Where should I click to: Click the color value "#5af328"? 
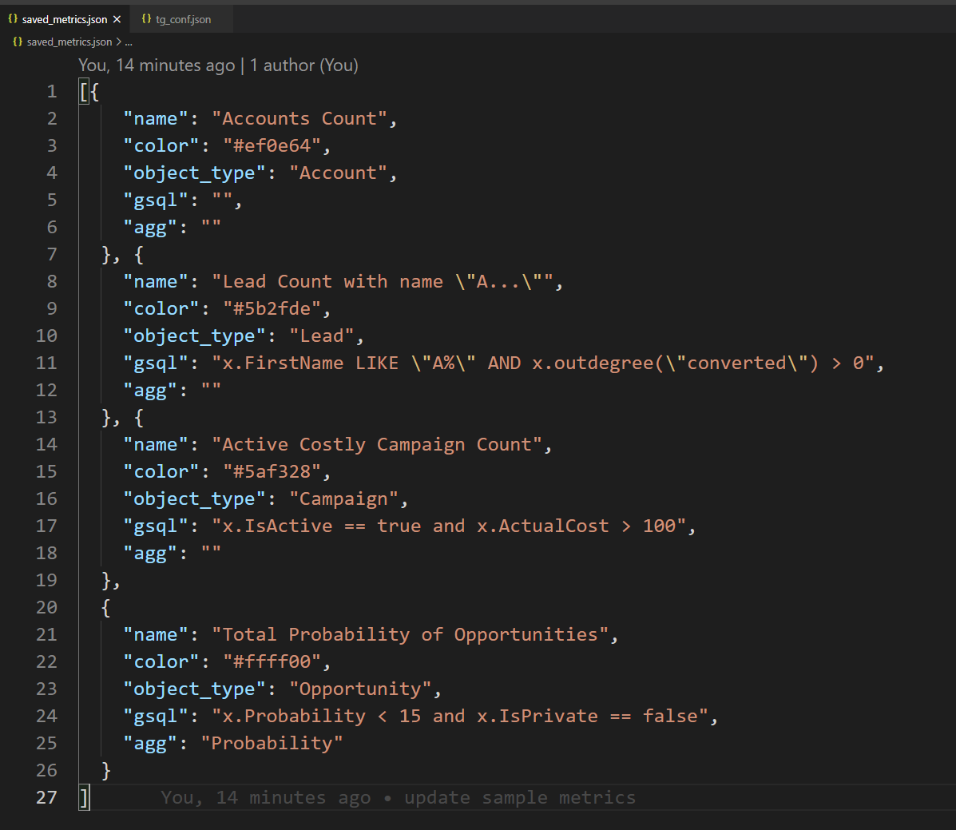tap(272, 471)
